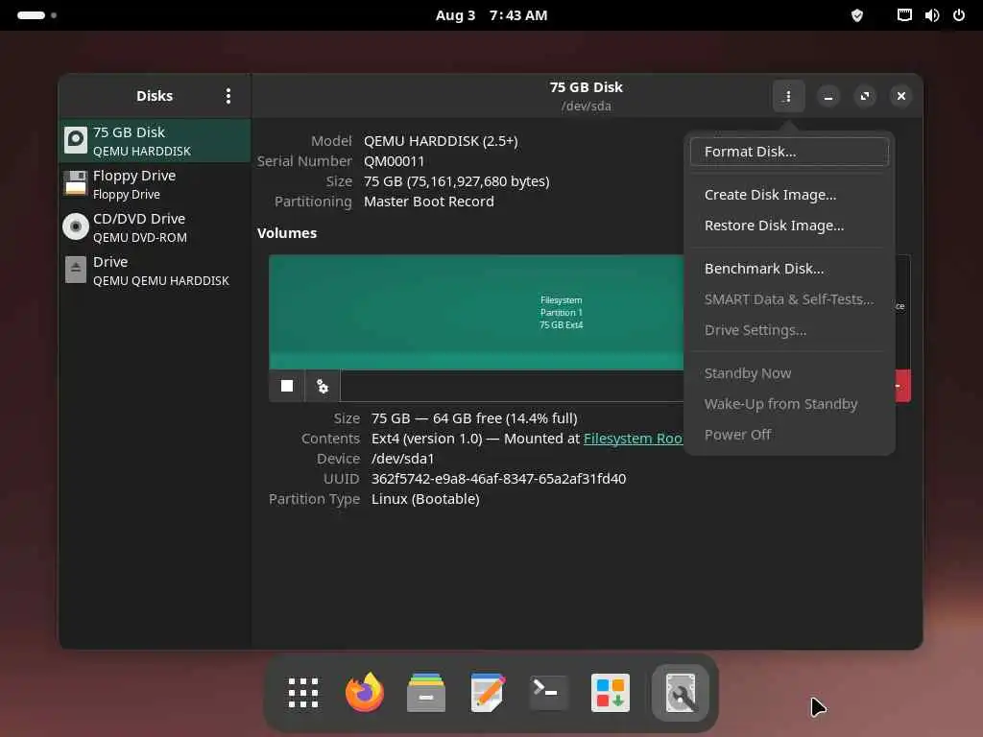Screen dimensions: 983x737
Task: Click Standby Now menu entry
Action: [789, 373]
